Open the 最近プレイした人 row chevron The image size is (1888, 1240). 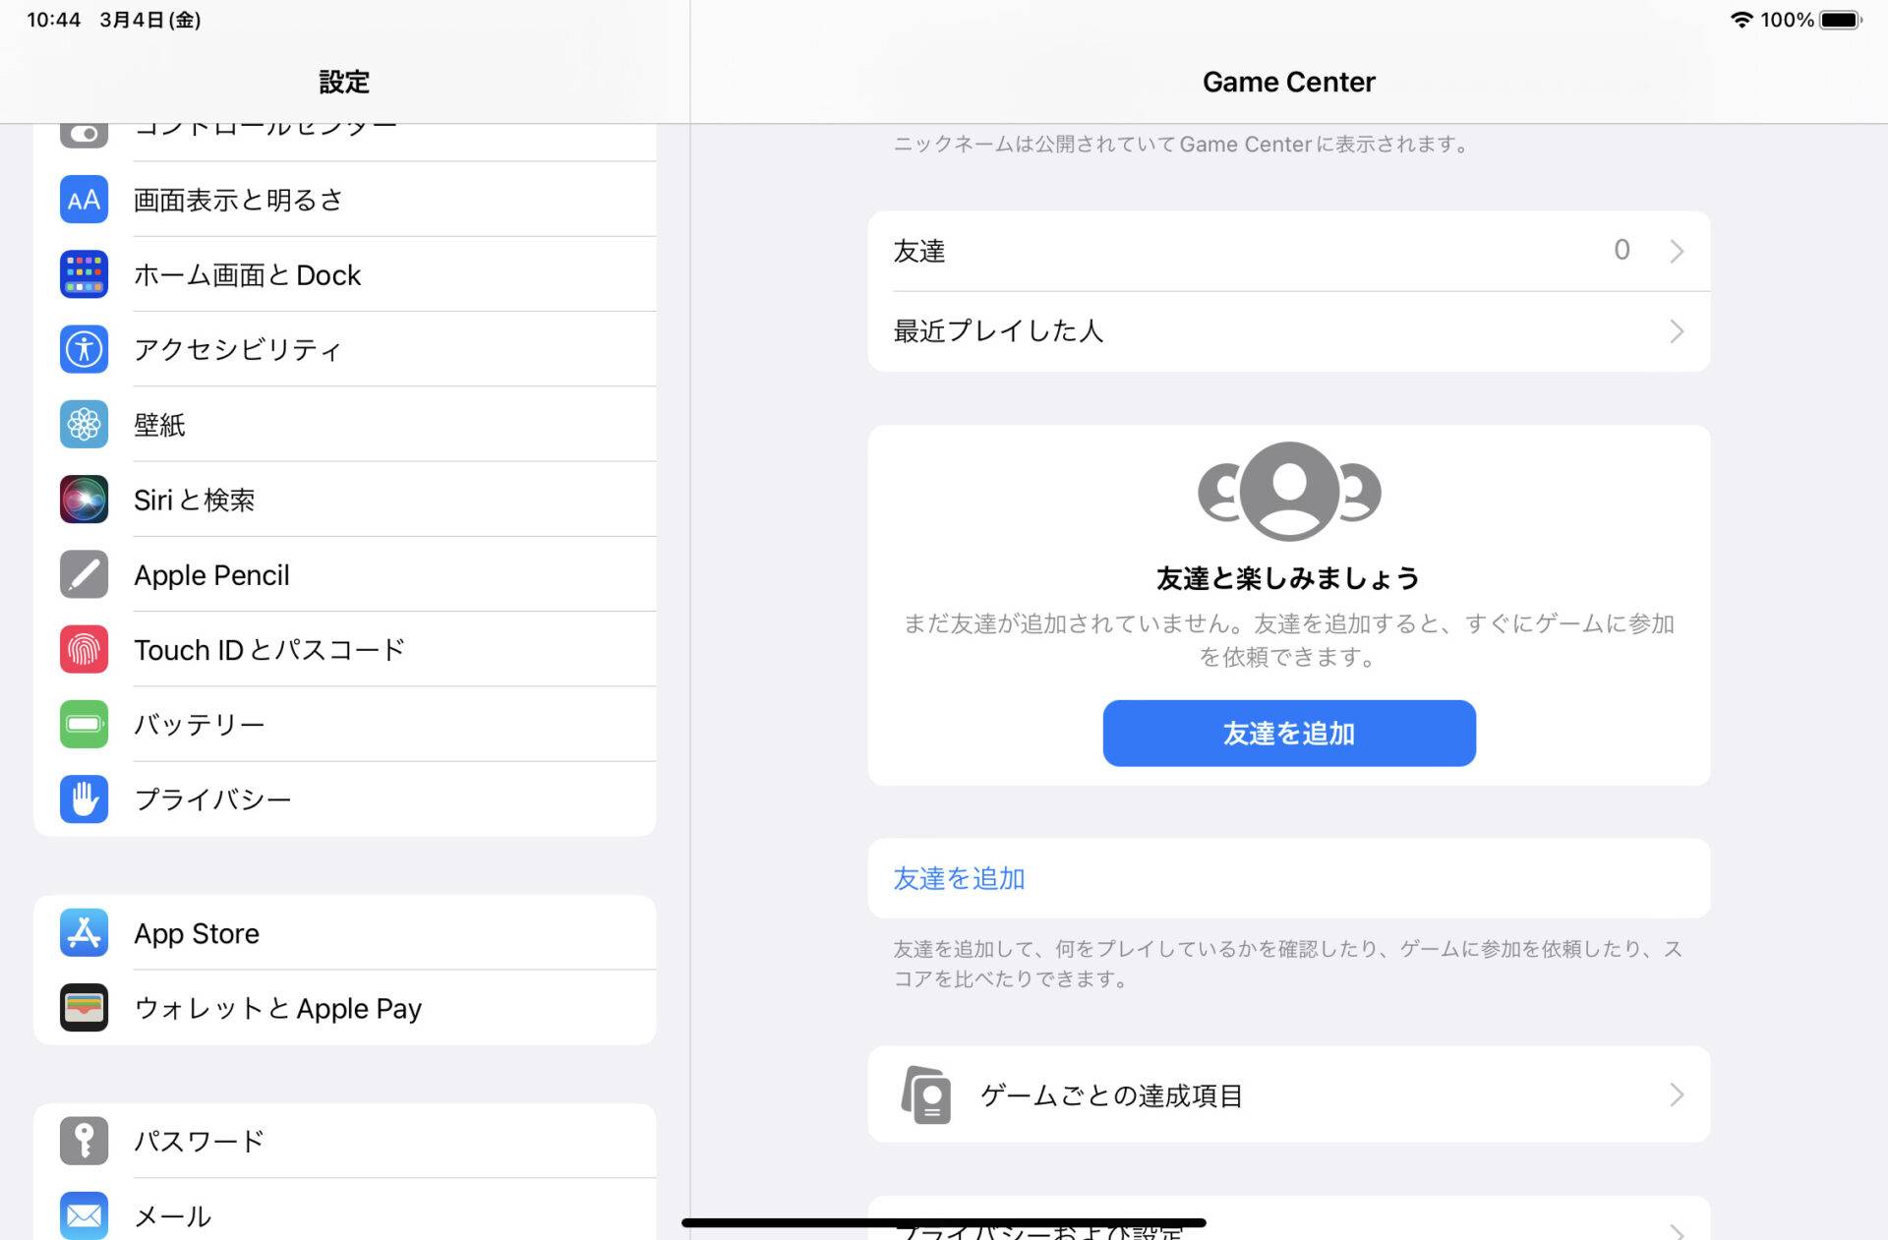pos(1677,331)
